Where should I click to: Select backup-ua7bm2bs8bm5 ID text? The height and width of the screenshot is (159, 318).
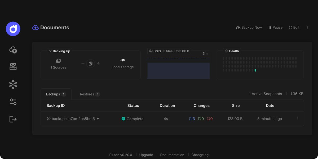pyautogui.click(x=73, y=119)
